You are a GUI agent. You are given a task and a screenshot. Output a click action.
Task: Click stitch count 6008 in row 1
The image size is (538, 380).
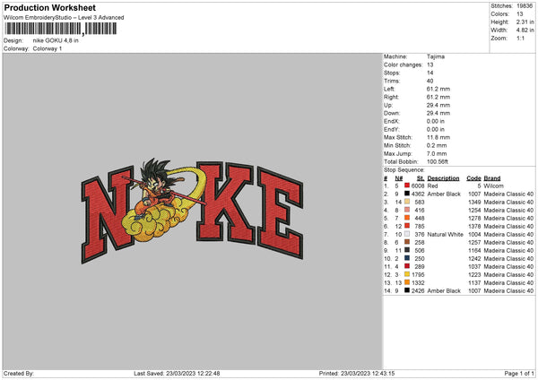coord(418,186)
